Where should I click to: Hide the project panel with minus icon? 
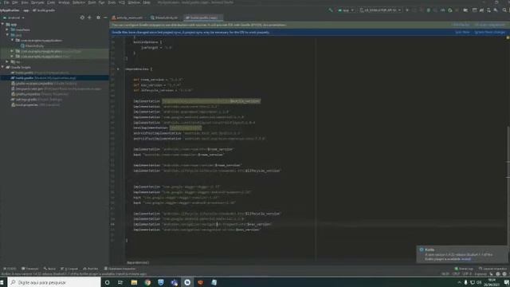tap(105, 18)
